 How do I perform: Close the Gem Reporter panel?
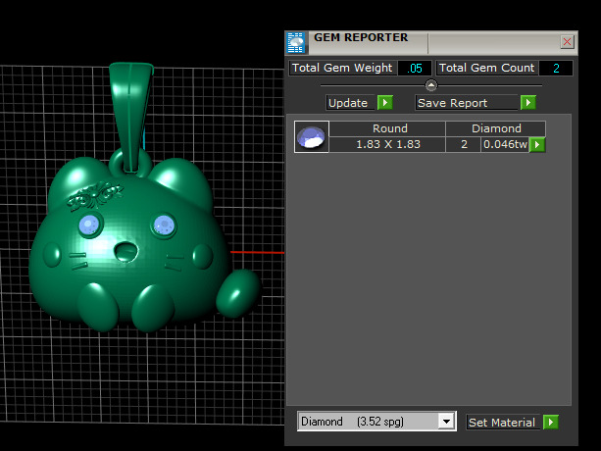pos(568,41)
